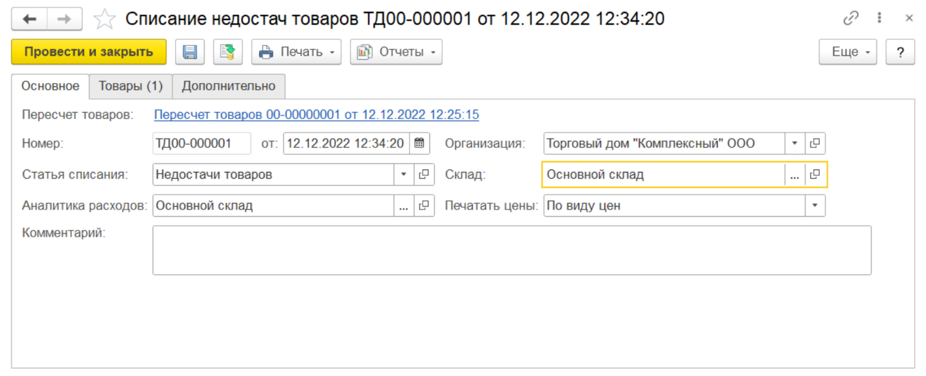Save document using floppy disk icon
Screen dimensions: 926x376
189,52
